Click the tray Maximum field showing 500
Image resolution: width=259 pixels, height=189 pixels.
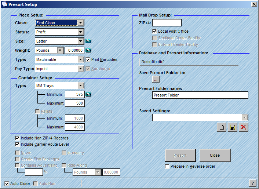click(x=75, y=103)
